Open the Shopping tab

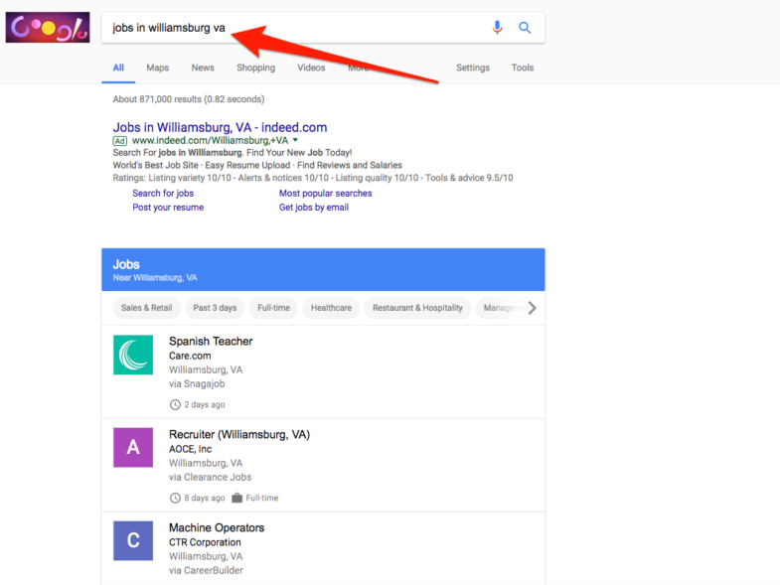tap(255, 68)
